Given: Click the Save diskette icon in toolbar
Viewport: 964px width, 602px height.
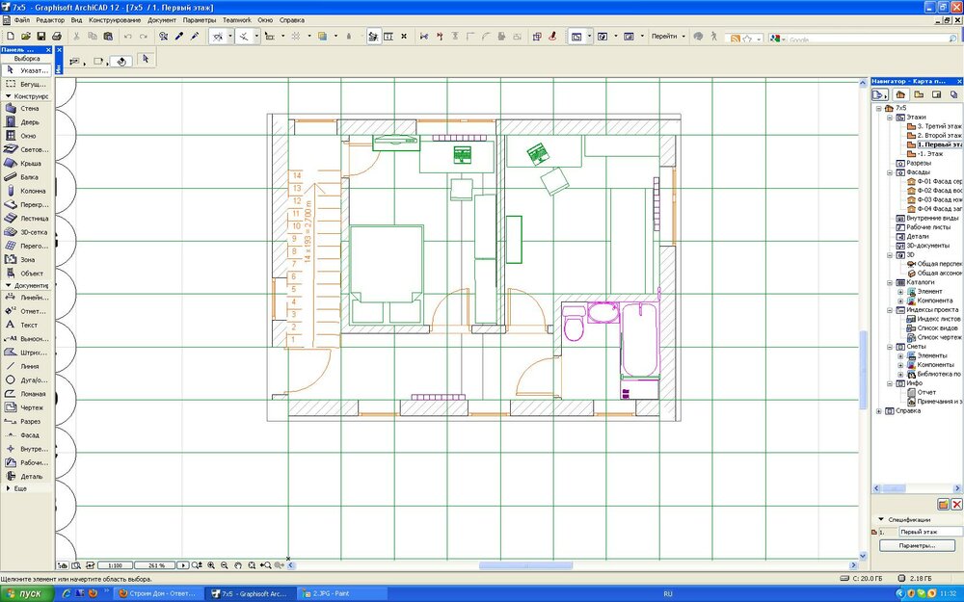Looking at the screenshot, I should 40,37.
